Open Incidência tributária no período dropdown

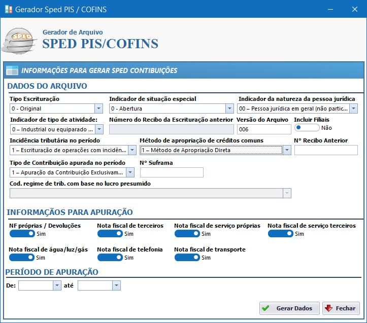[132, 150]
